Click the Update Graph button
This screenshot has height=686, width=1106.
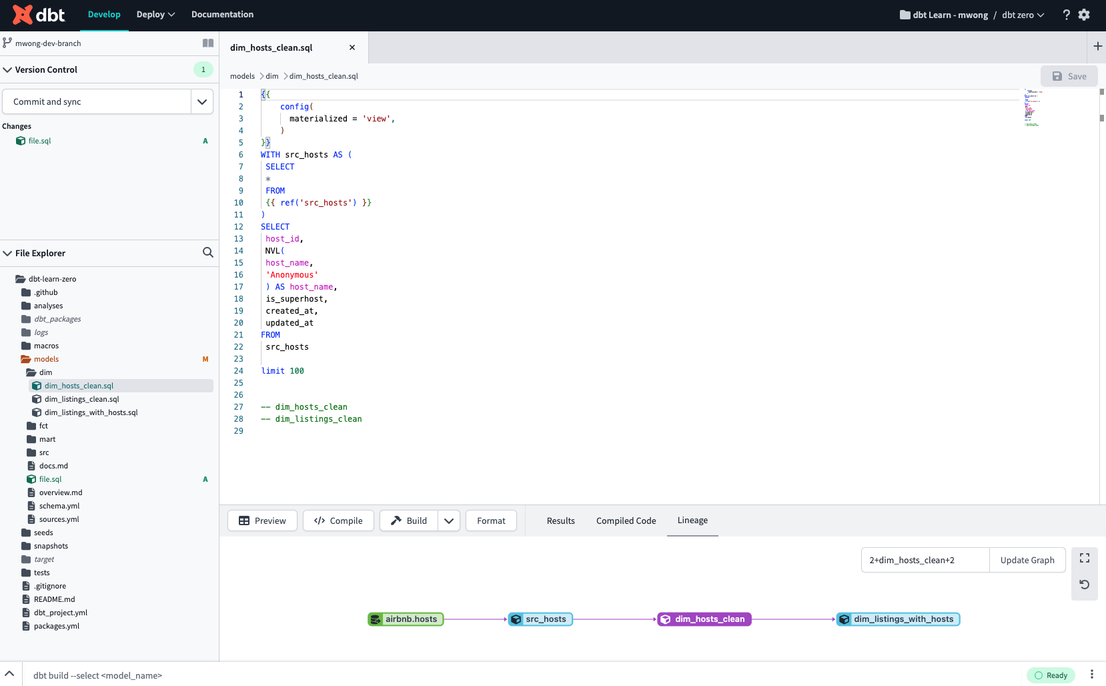[x=1027, y=560]
